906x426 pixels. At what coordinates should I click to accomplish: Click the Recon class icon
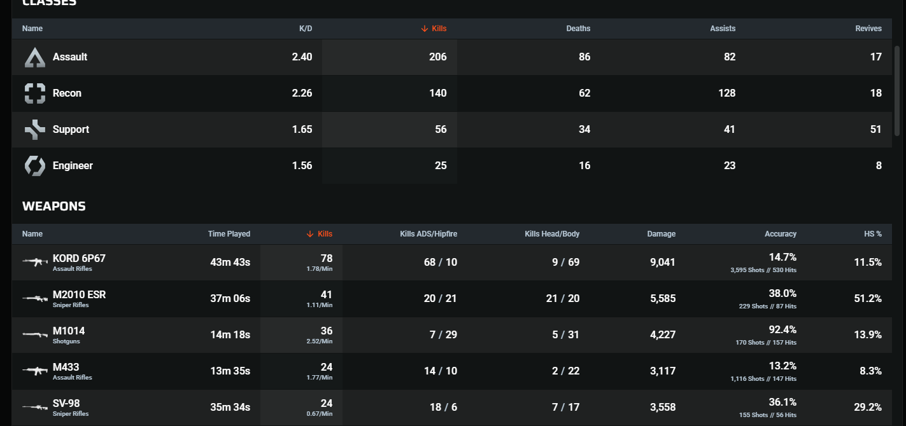click(x=35, y=93)
